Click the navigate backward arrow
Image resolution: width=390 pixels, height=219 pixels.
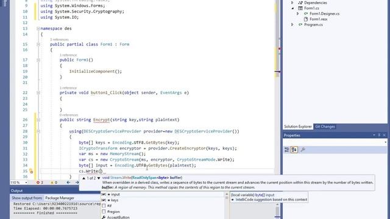pyautogui.click(x=68, y=182)
